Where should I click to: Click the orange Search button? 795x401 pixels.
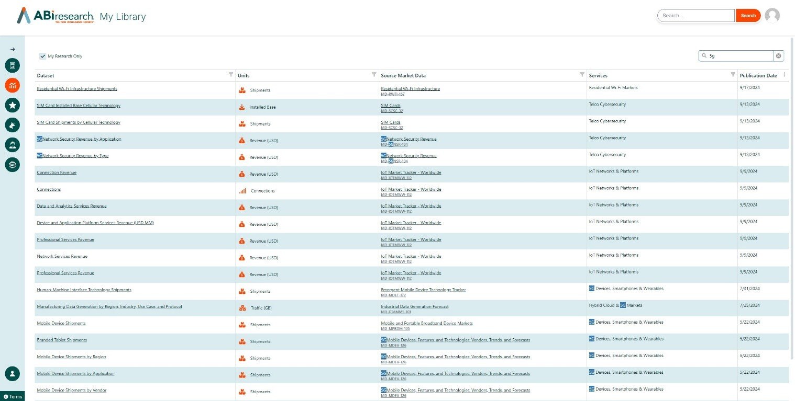pos(748,16)
